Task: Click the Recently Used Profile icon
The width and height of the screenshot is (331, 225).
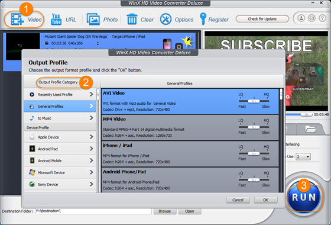Action: pos(32,95)
